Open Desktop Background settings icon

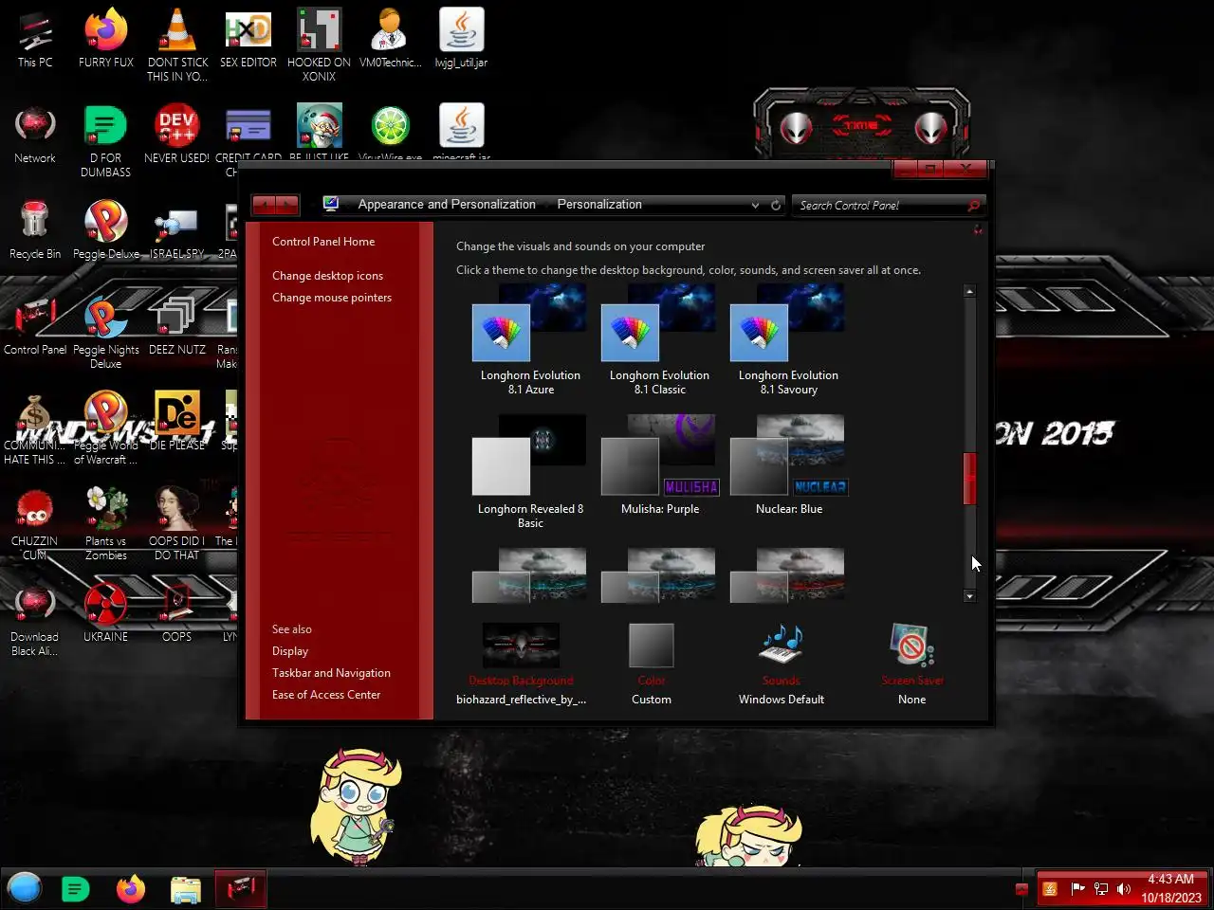[x=521, y=646]
